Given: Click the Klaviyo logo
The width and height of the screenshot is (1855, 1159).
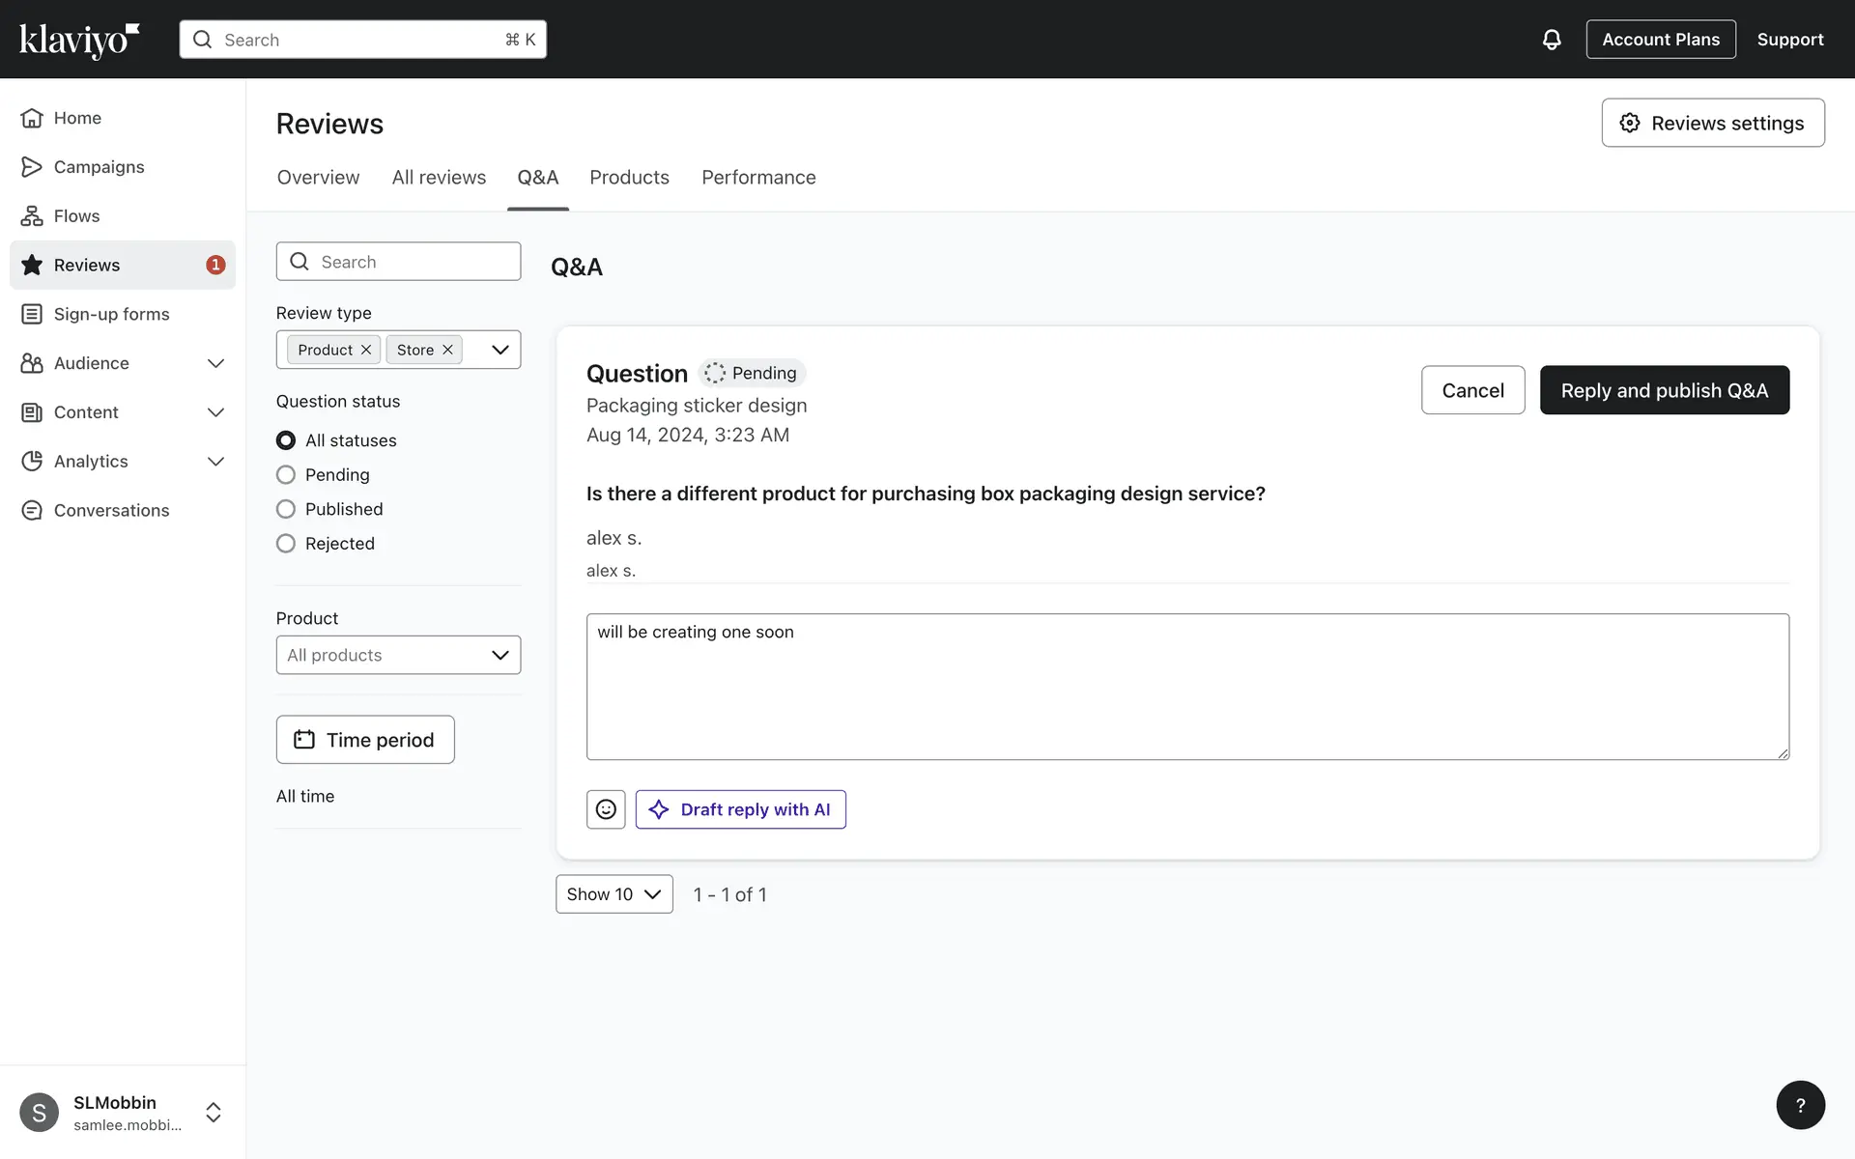Looking at the screenshot, I should [79, 40].
